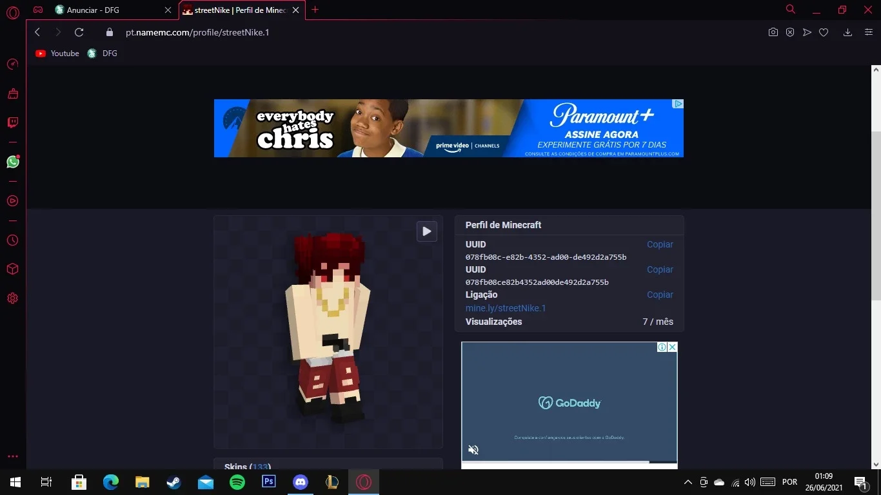Open the Player sidebar icon
881x495 pixels.
pyautogui.click(x=12, y=201)
